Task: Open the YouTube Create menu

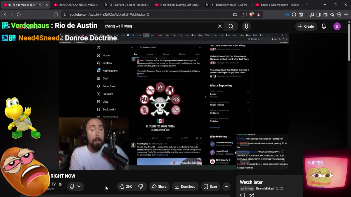Action: tap(306, 26)
